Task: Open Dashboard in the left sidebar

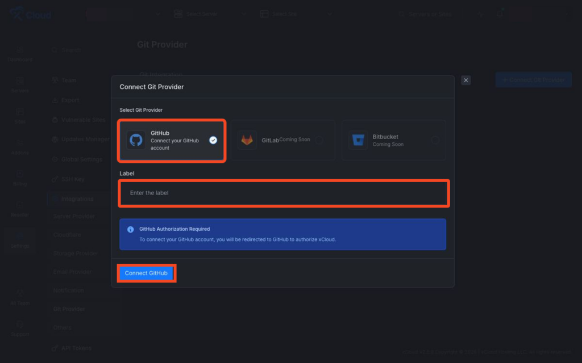Action: pos(20,54)
